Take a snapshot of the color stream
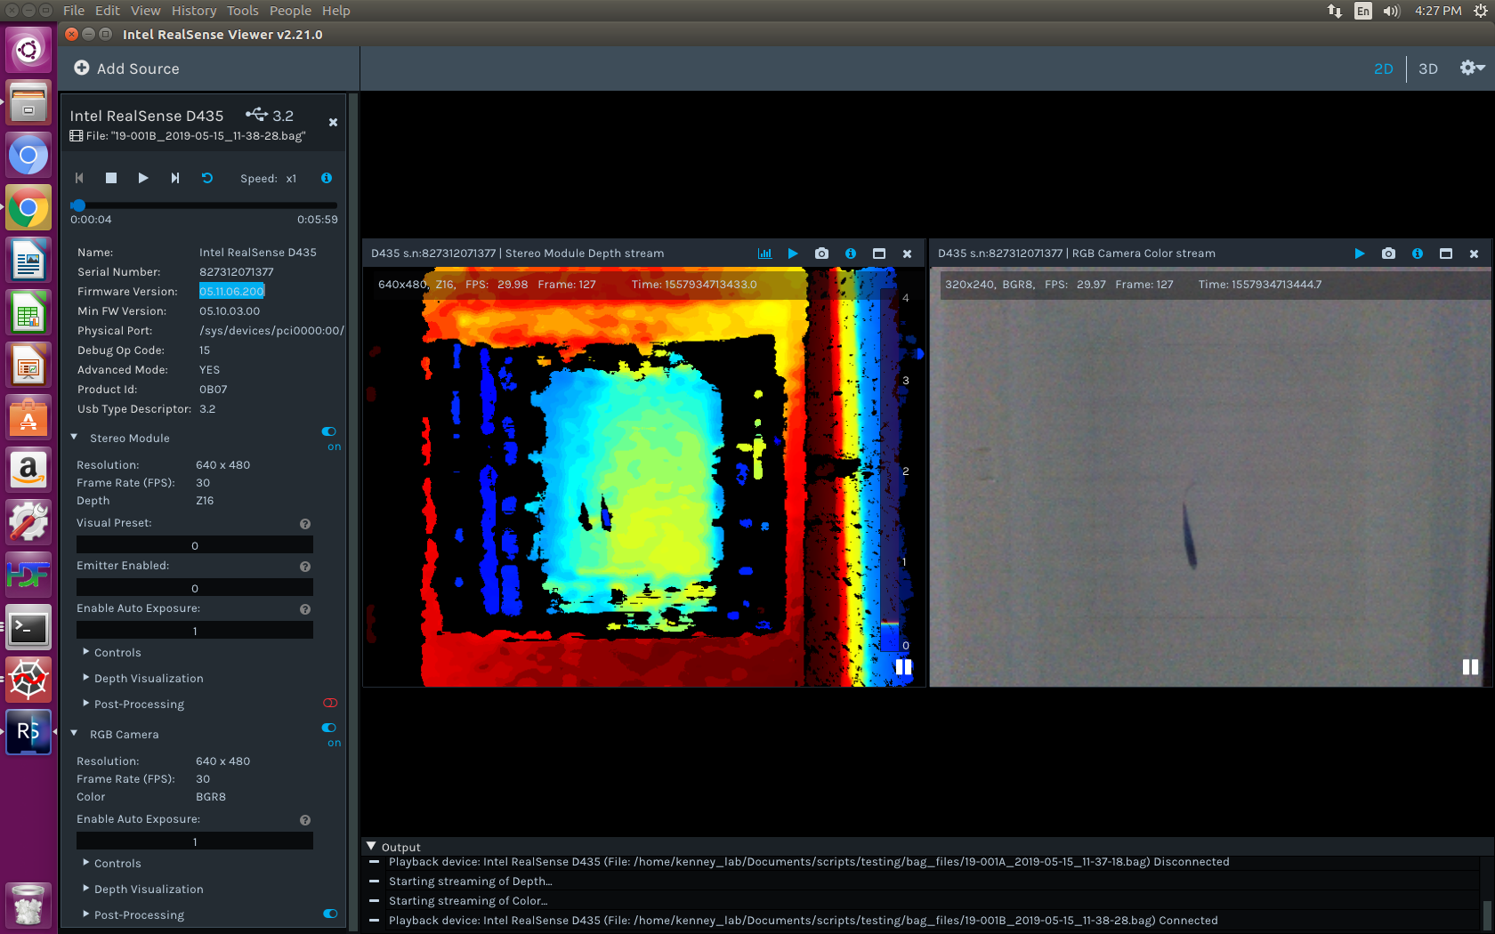 [1388, 254]
